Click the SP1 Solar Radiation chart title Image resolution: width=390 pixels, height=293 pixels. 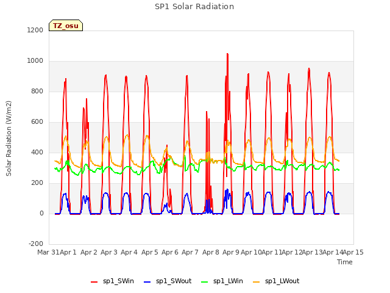pyautogui.click(x=194, y=7)
